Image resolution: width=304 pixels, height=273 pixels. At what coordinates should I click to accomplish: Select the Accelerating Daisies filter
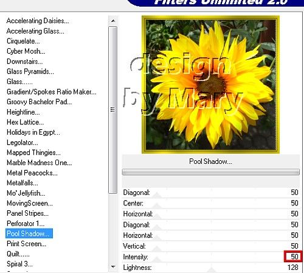(x=38, y=21)
